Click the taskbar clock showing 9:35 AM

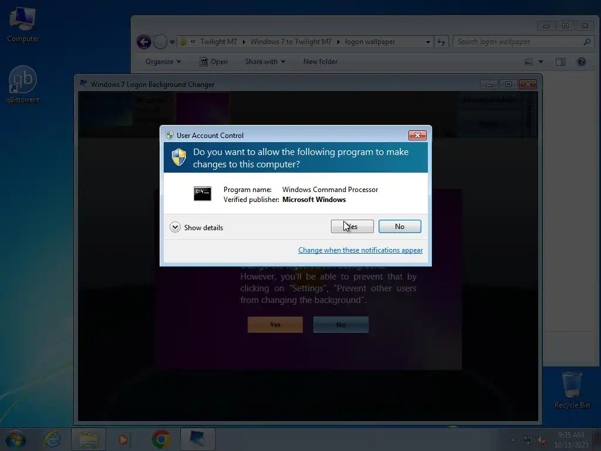point(571,439)
